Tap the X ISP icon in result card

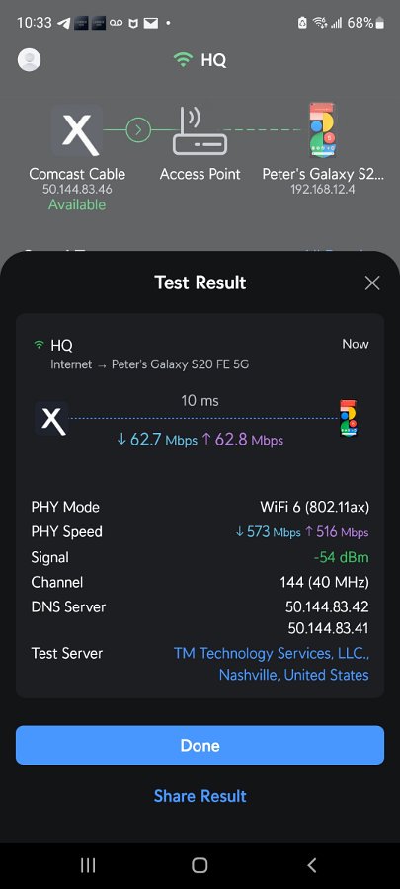coord(51,419)
